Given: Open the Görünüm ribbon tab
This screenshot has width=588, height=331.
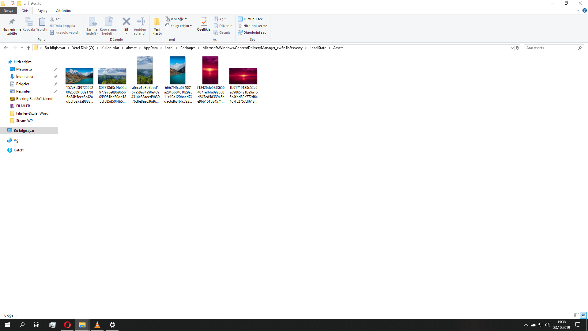Looking at the screenshot, I should (63, 11).
